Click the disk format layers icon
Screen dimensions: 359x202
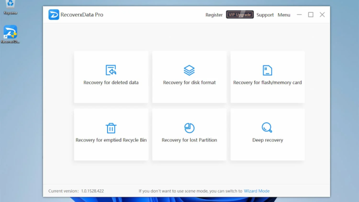tap(189, 70)
